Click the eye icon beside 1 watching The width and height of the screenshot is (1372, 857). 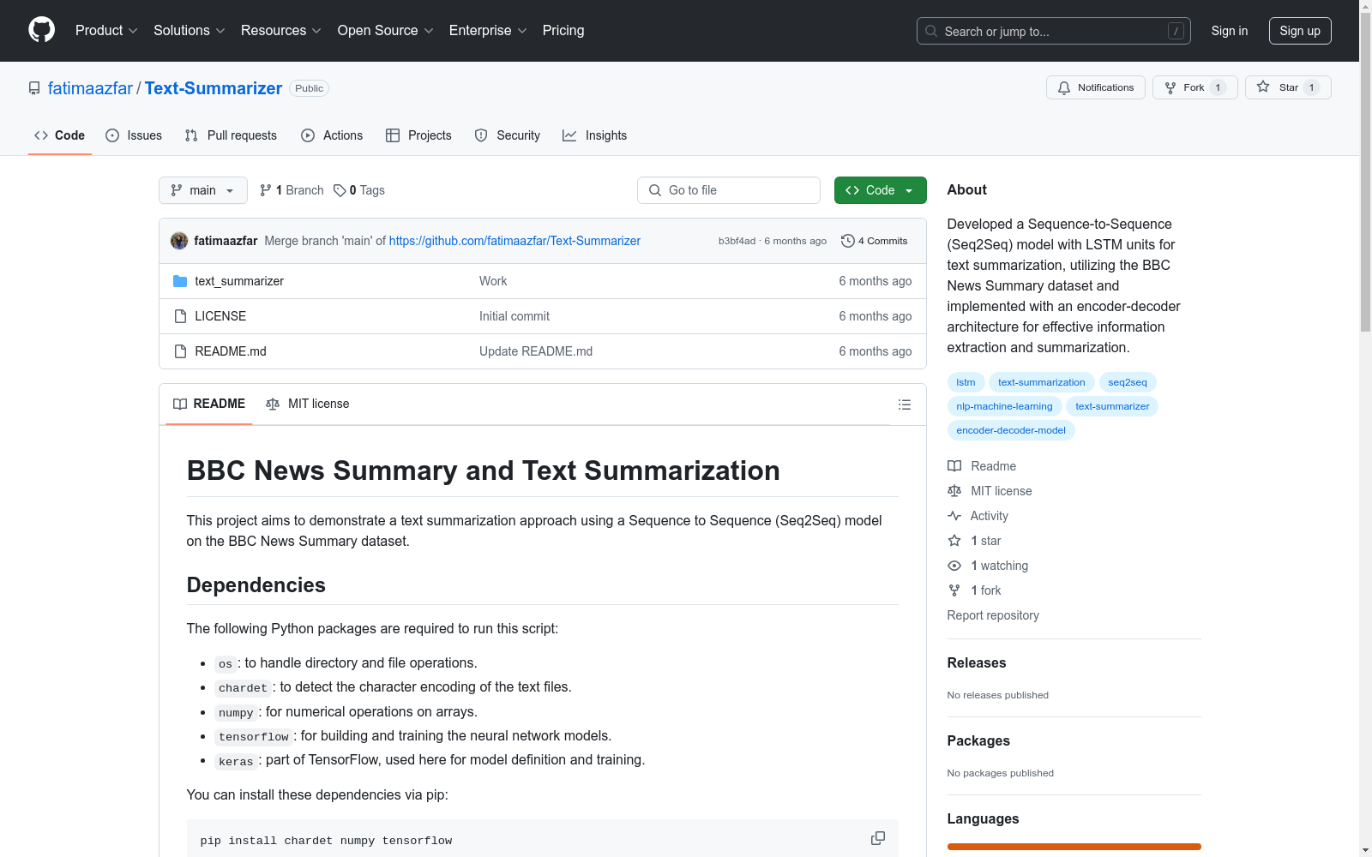coord(954,566)
